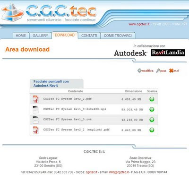This screenshot has width=189, height=175.
Task: Select the DOWNLOAD tab
Action: [65, 35]
